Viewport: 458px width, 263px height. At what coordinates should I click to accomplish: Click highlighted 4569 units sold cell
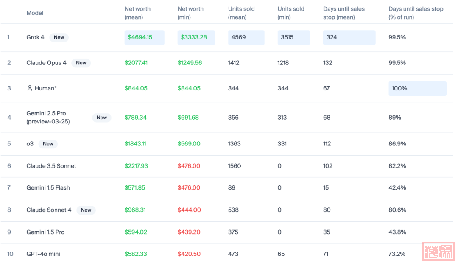click(246, 37)
